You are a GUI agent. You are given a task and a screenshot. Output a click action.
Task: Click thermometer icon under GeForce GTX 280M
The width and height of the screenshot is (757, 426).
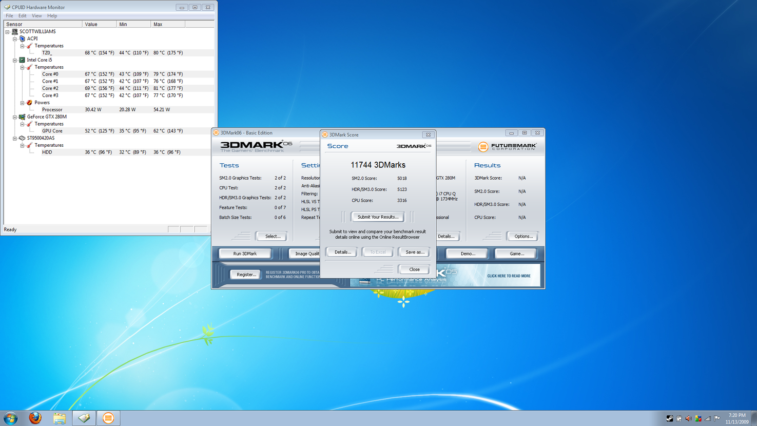click(29, 124)
